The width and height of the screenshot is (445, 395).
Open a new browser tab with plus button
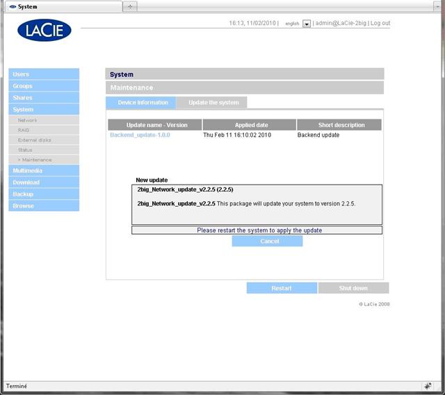pyautogui.click(x=131, y=6)
